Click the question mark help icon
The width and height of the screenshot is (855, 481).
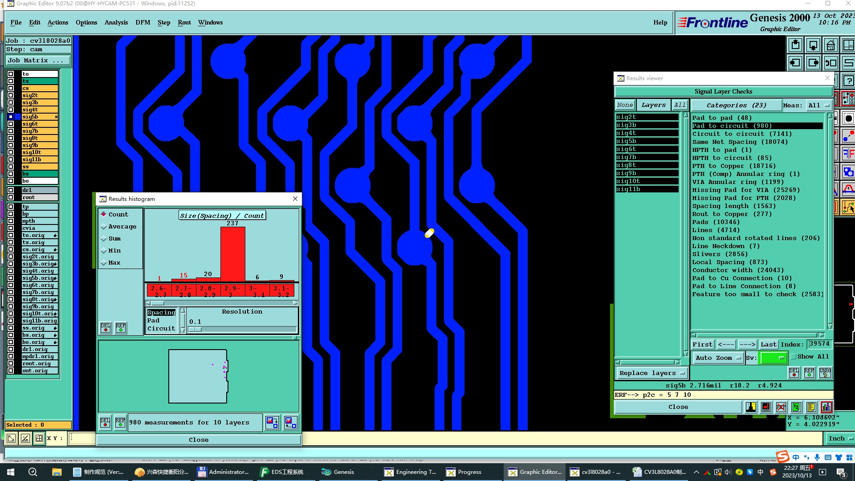pos(848,81)
